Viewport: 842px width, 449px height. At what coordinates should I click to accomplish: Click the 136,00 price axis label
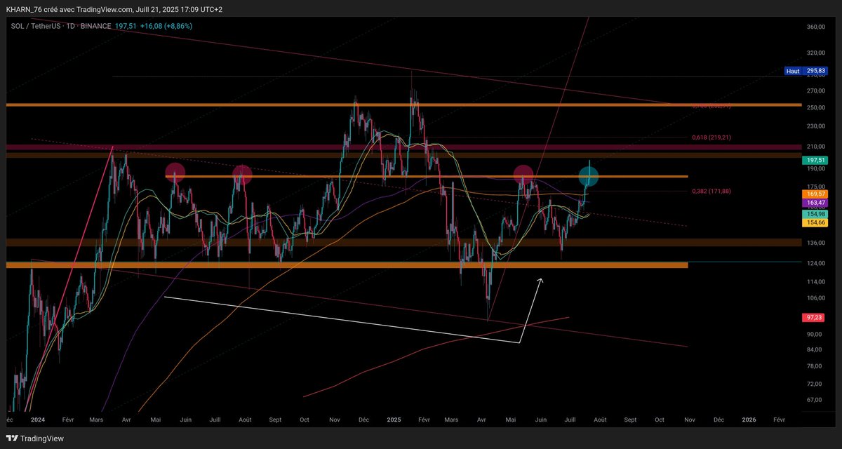click(815, 243)
